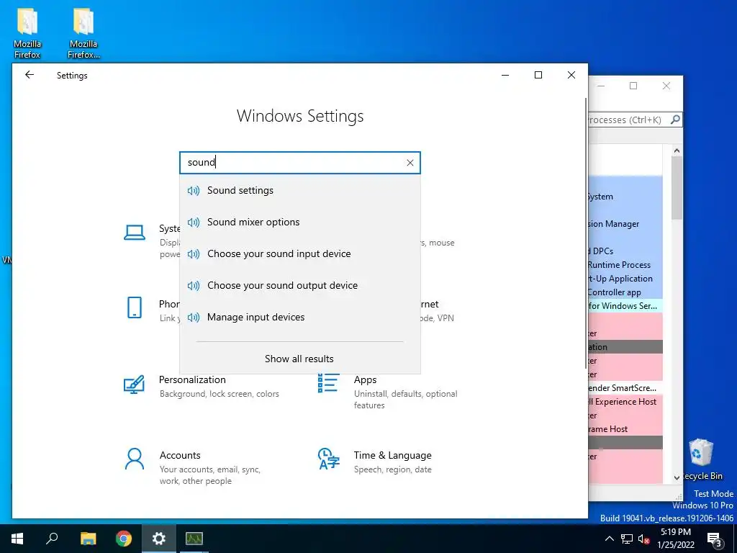Switch to process monitor taskbar icon
The width and height of the screenshot is (737, 553).
194,539
